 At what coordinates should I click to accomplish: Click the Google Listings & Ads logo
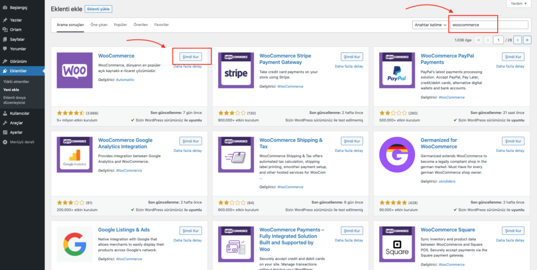(74, 244)
